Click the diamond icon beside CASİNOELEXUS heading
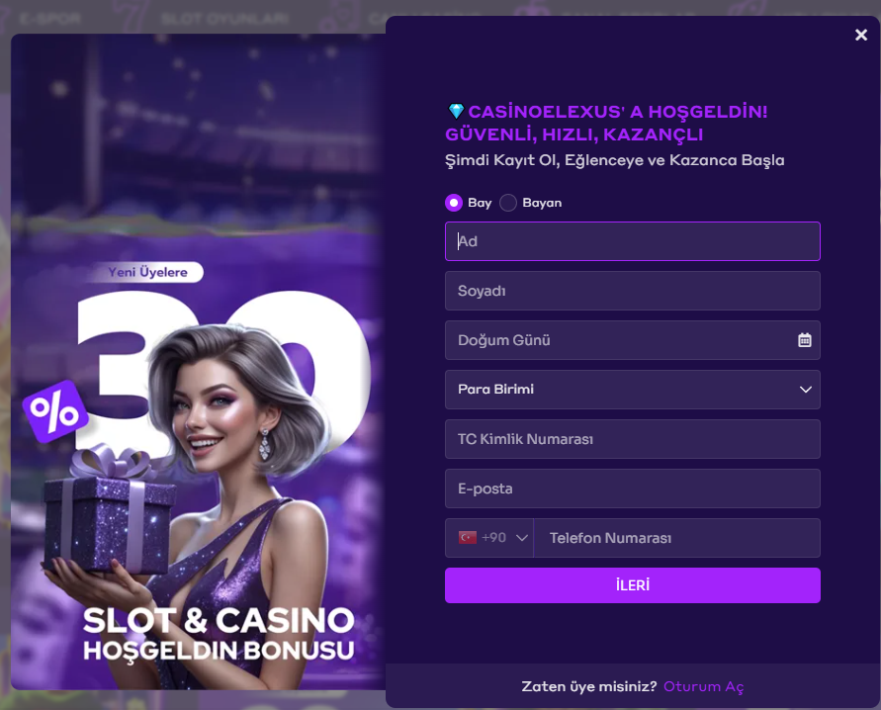The height and width of the screenshot is (710, 881). point(456,111)
